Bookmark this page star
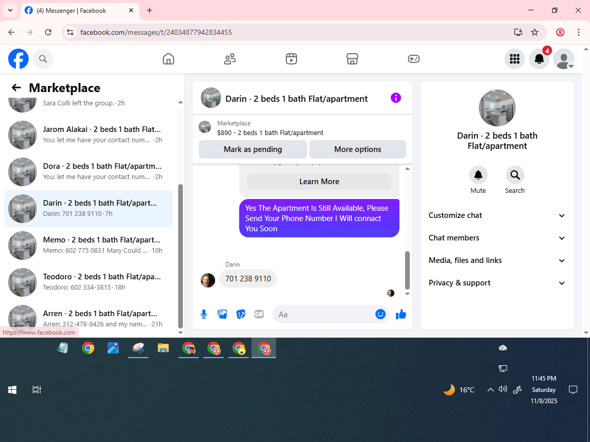Viewport: 590px width, 442px height. pyautogui.click(x=535, y=32)
